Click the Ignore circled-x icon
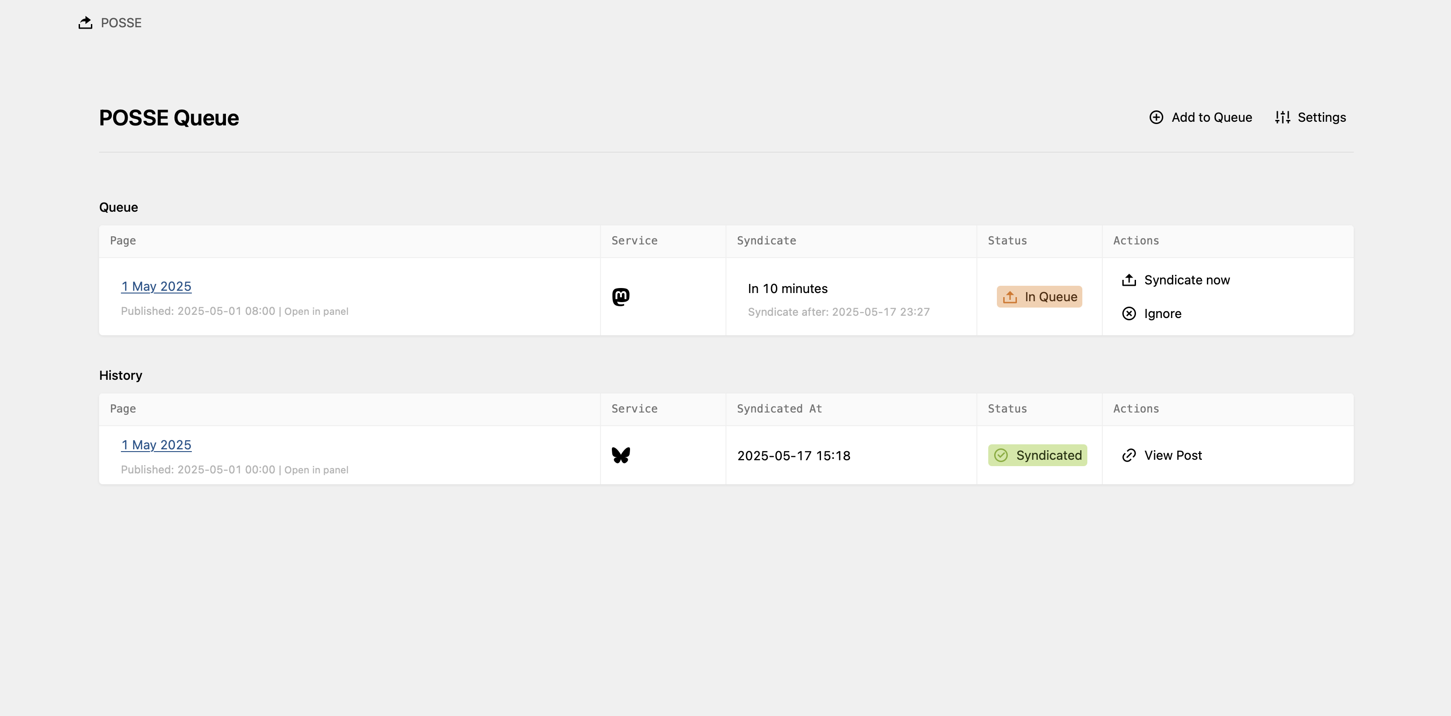 [1129, 313]
